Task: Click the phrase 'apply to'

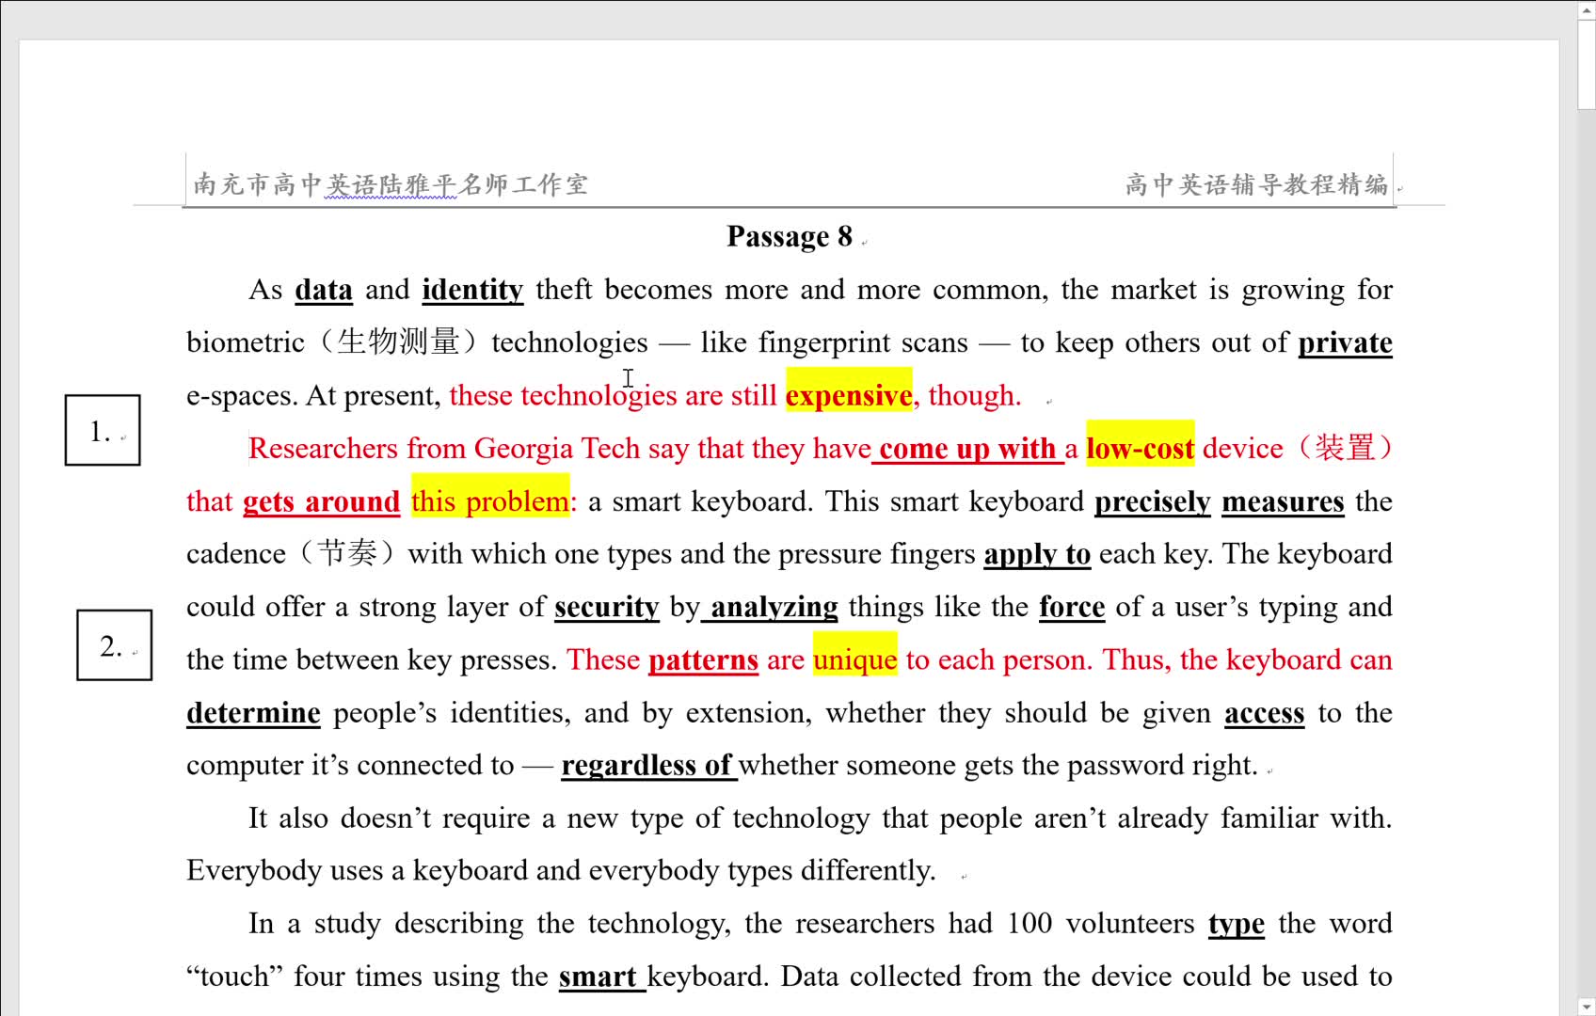Action: coord(1037,554)
